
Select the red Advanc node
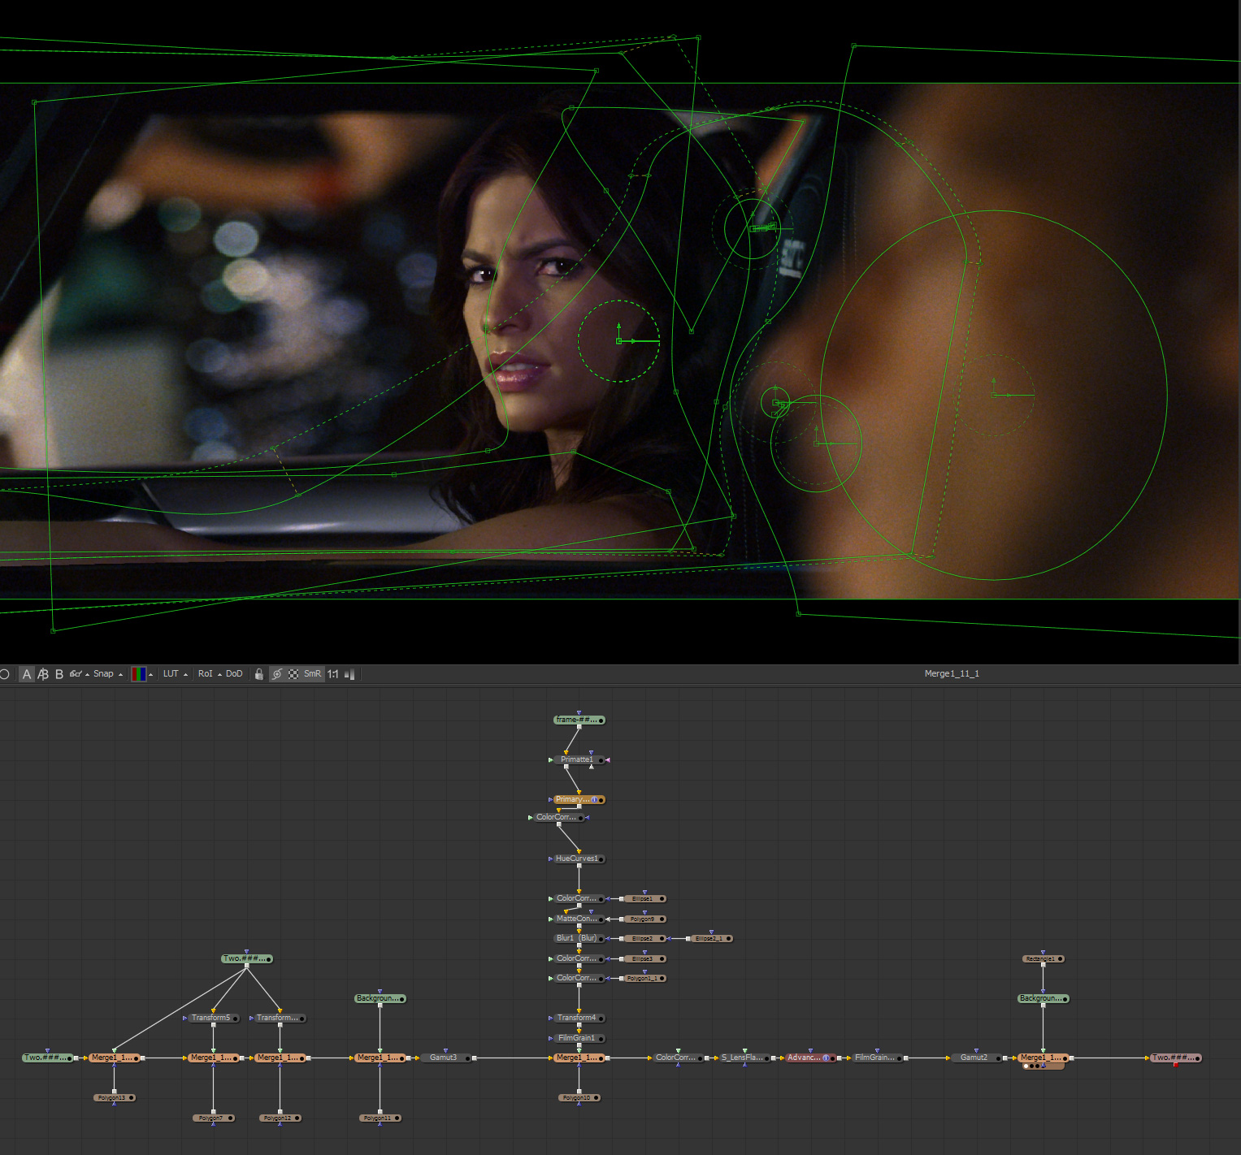(x=810, y=1058)
